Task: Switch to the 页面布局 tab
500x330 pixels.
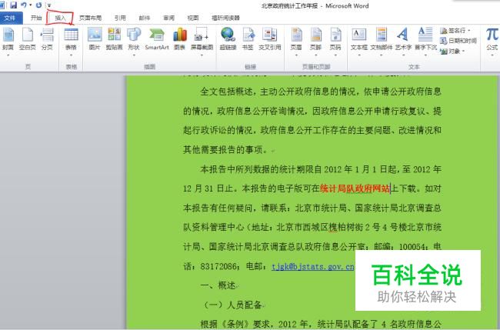Action: (x=90, y=18)
